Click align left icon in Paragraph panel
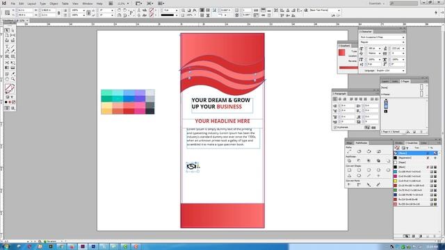This screenshot has height=250, width=445. [x=335, y=99]
